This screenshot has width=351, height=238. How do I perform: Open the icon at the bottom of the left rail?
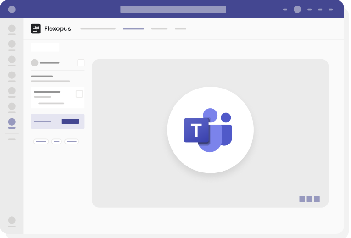point(12,220)
